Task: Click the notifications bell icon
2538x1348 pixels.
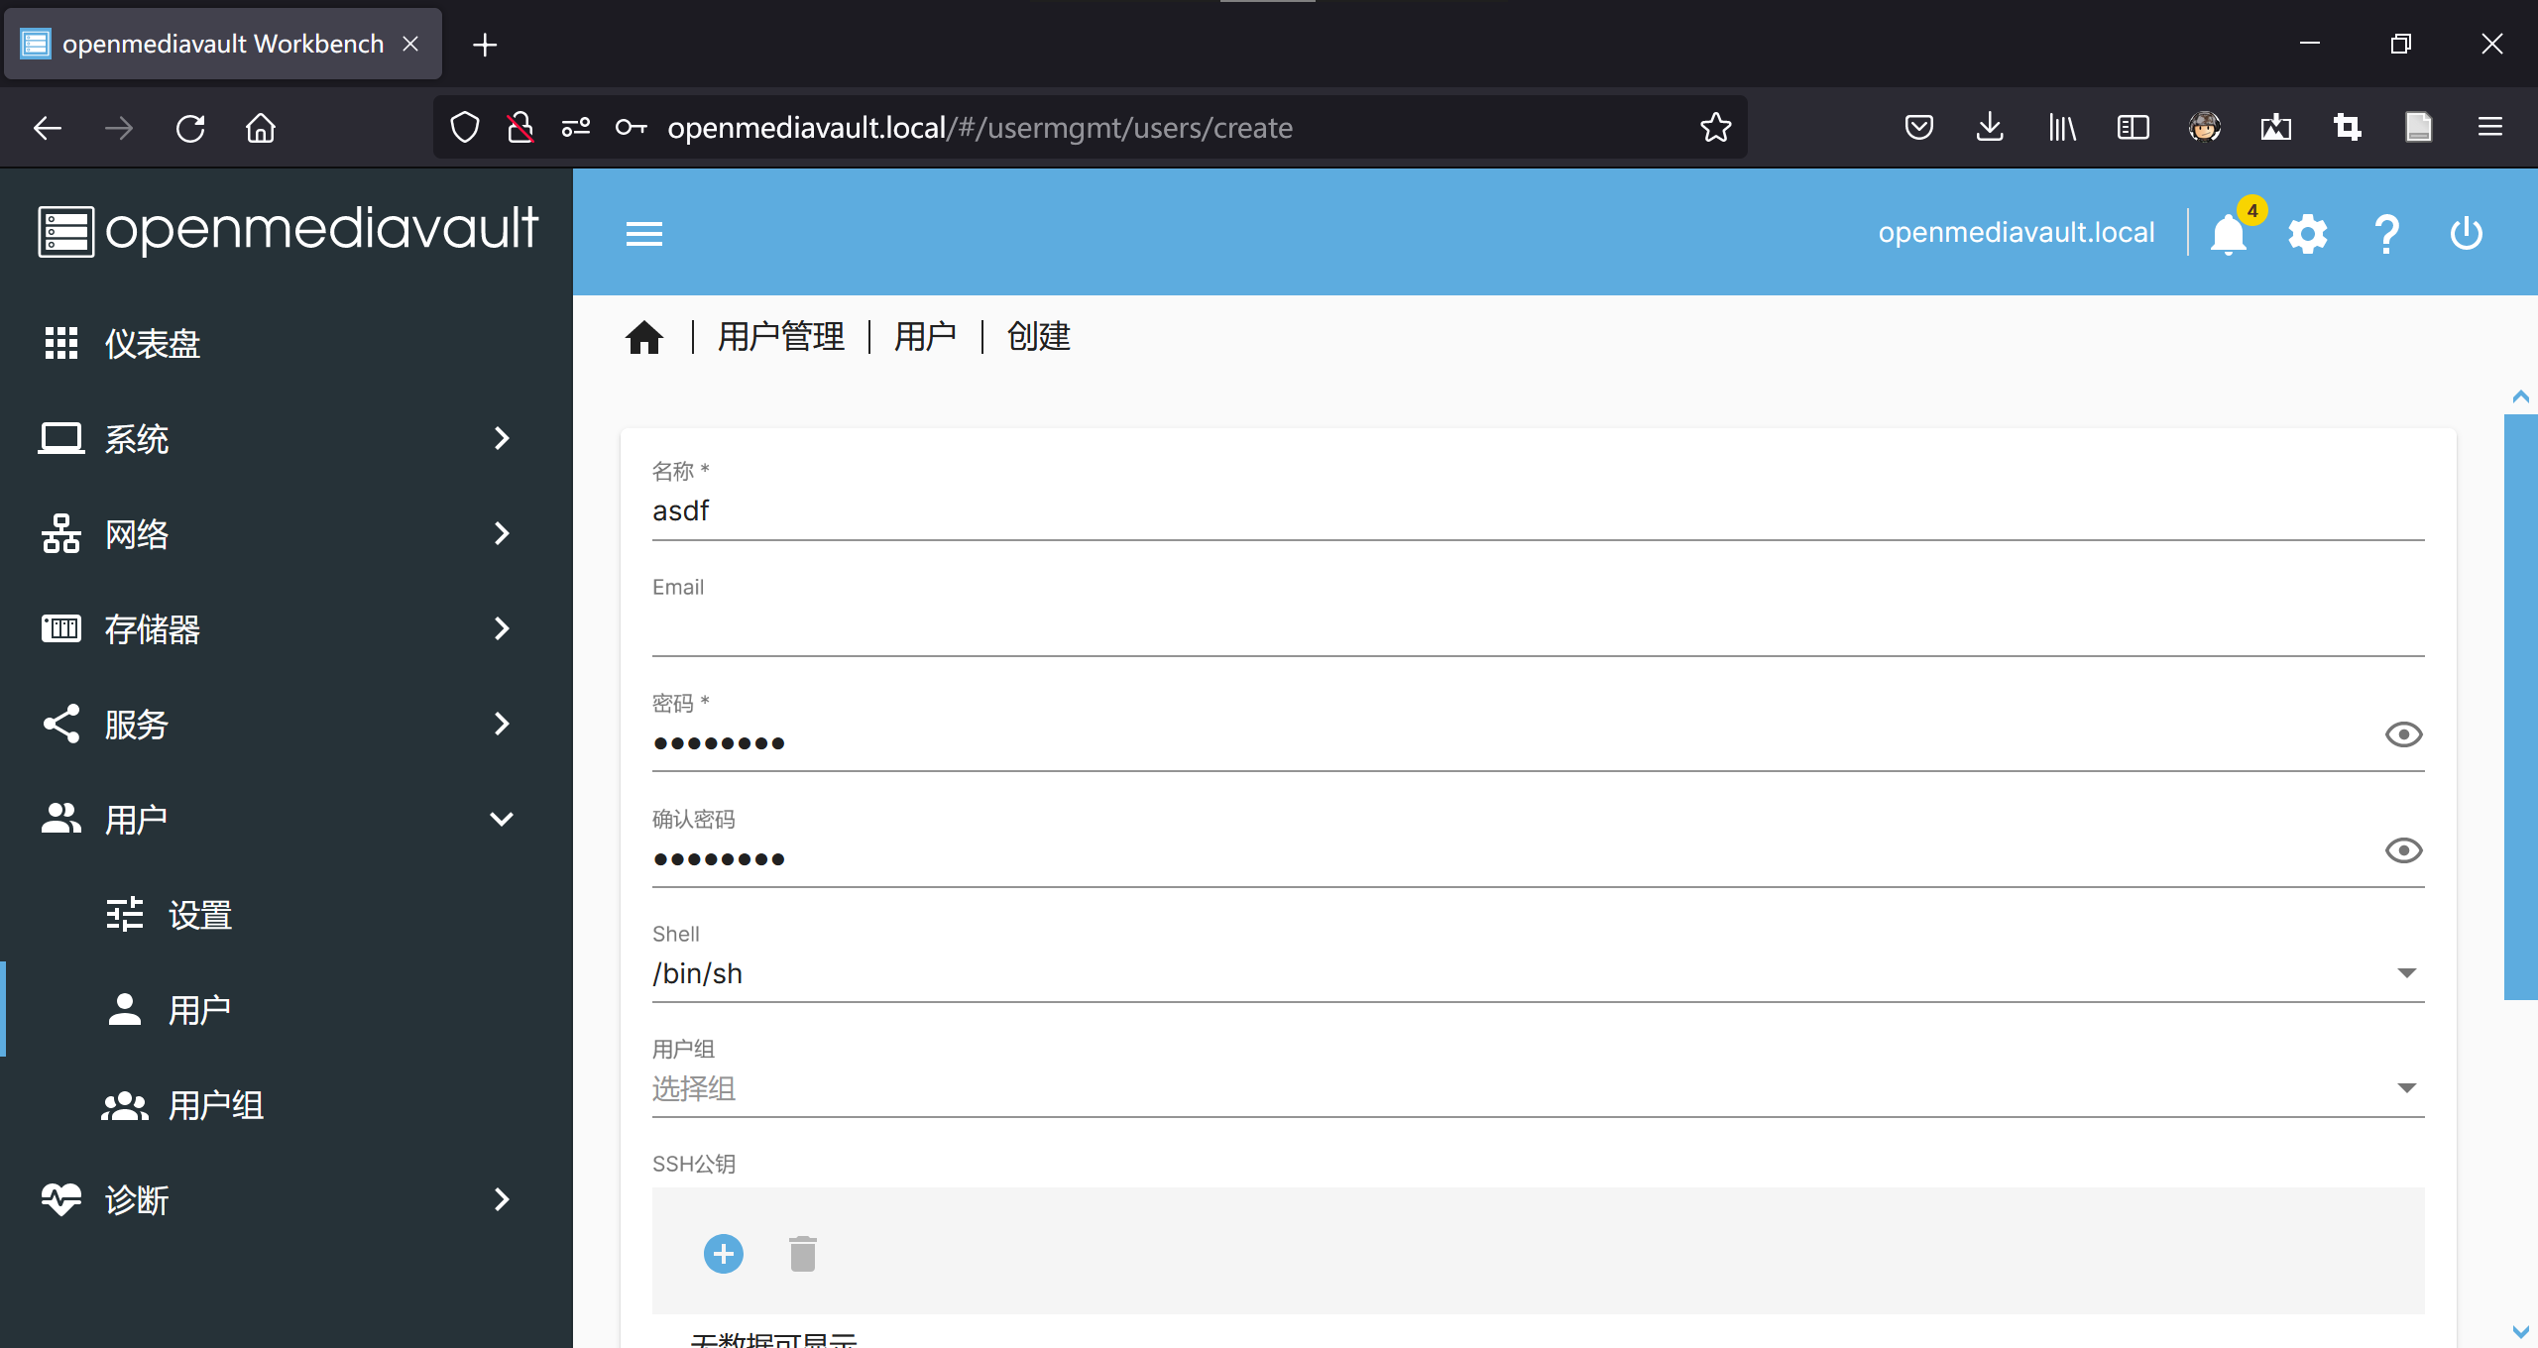Action: tap(2229, 234)
